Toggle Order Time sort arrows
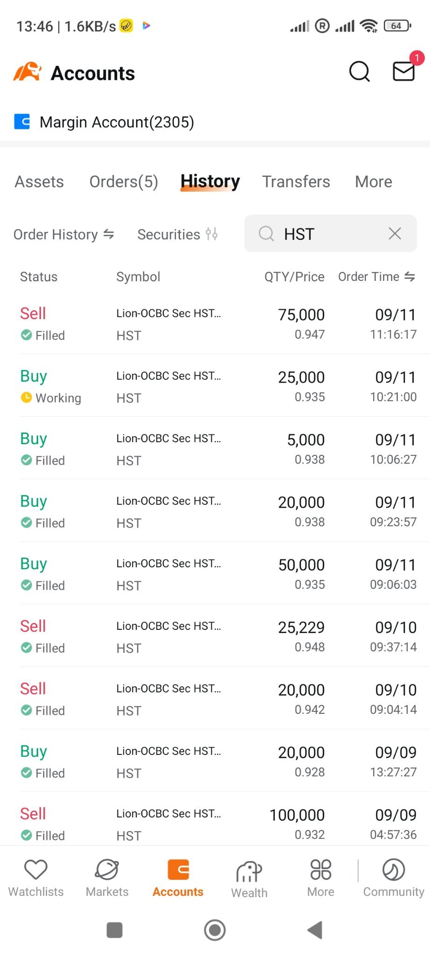Screen dimensions: 430x956 (x=409, y=277)
